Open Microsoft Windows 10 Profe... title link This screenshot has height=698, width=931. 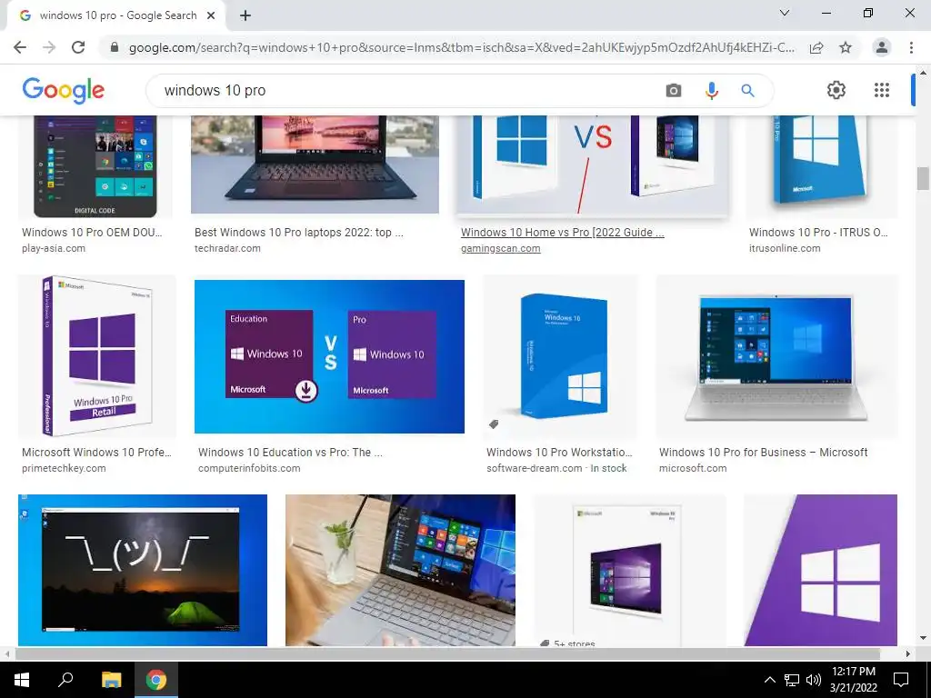coord(96,453)
